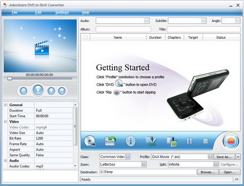
Task: Click the Save As... button
Action: 224,157
